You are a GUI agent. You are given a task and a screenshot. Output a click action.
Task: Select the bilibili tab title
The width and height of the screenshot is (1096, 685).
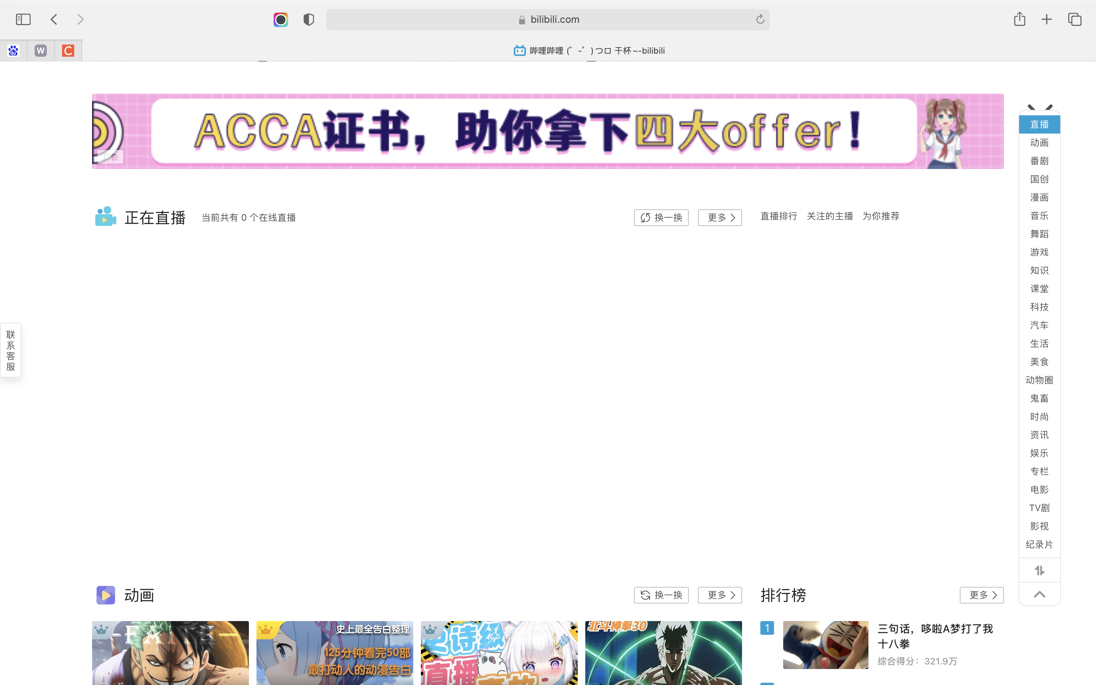(589, 51)
